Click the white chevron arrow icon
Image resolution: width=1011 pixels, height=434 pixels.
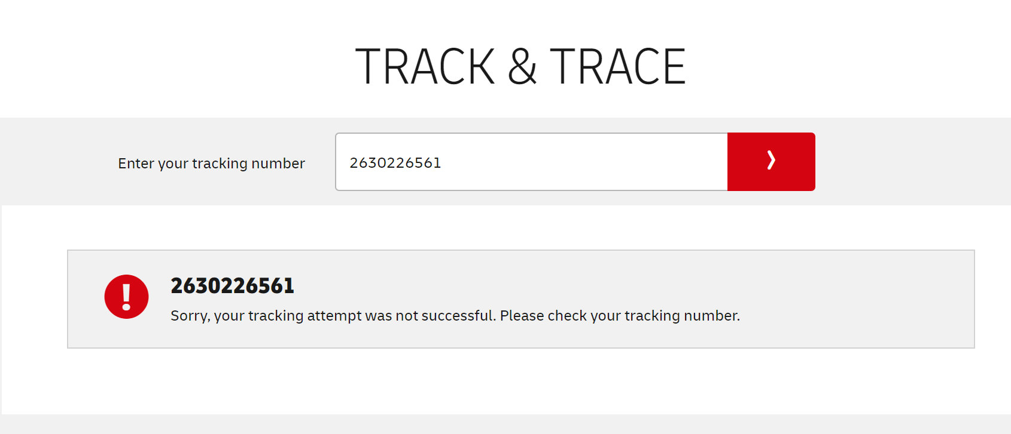[771, 160]
